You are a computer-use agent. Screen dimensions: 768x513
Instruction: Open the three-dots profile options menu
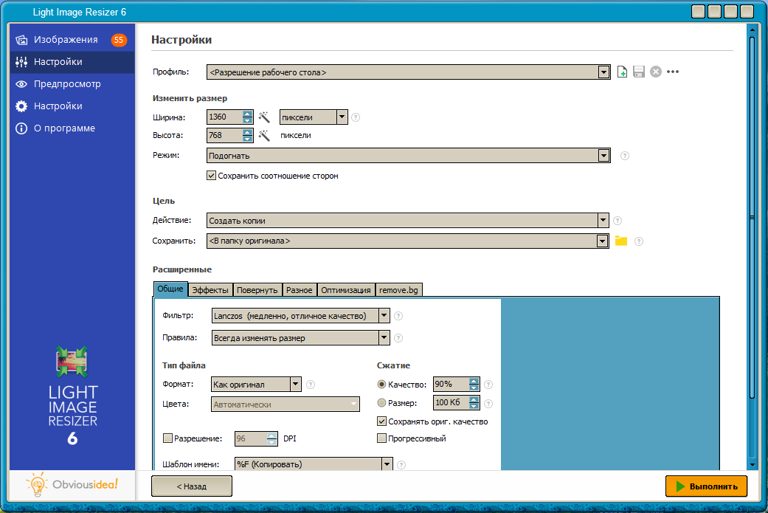673,72
